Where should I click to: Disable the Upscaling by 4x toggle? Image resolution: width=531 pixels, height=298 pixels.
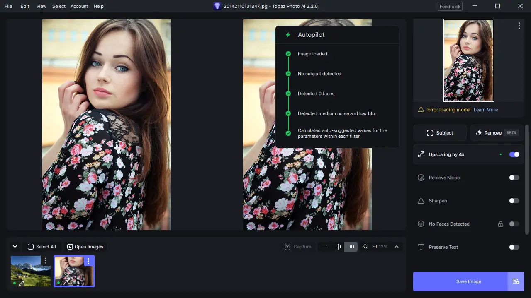click(x=514, y=154)
